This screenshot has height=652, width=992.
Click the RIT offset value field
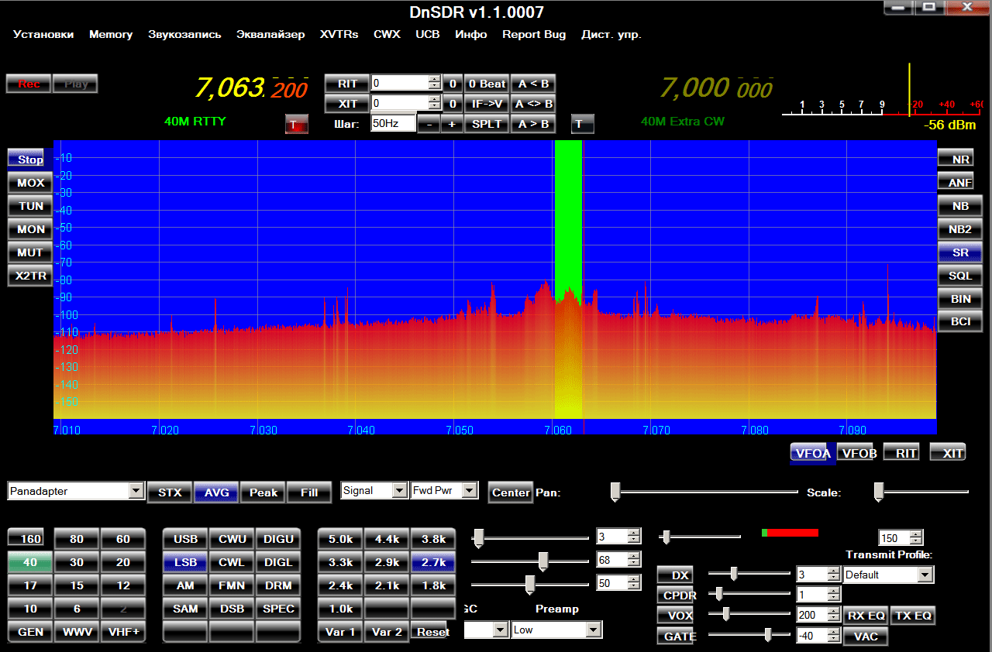pyautogui.click(x=400, y=84)
